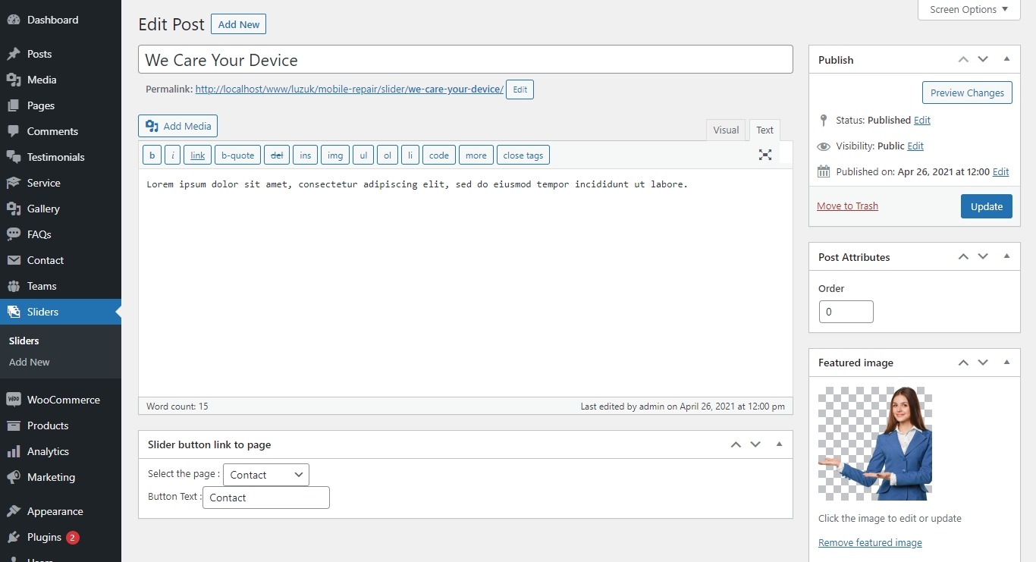This screenshot has height=562, width=1036.
Task: Toggle the Featured image panel closed
Action: (x=1006, y=363)
